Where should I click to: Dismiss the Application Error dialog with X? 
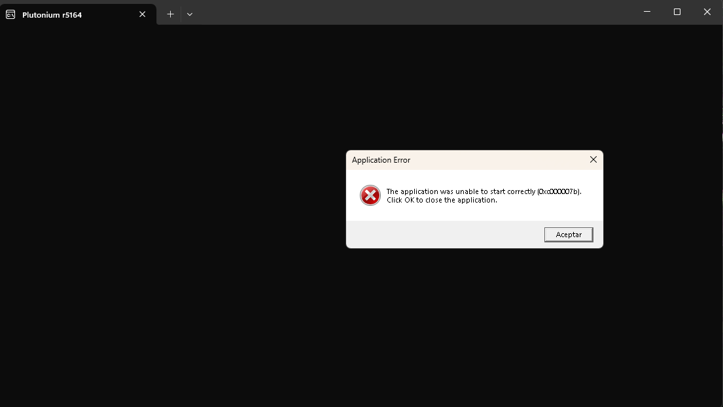tap(593, 159)
